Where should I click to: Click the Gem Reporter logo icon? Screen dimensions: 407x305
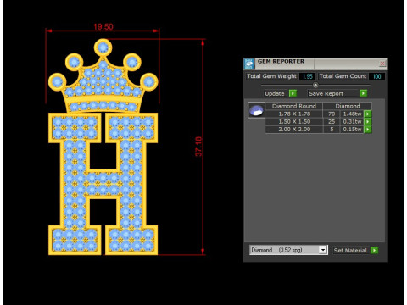tap(249, 64)
